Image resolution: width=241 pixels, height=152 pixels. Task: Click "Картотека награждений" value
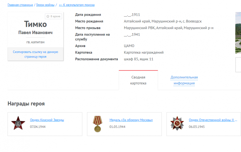[144, 52]
